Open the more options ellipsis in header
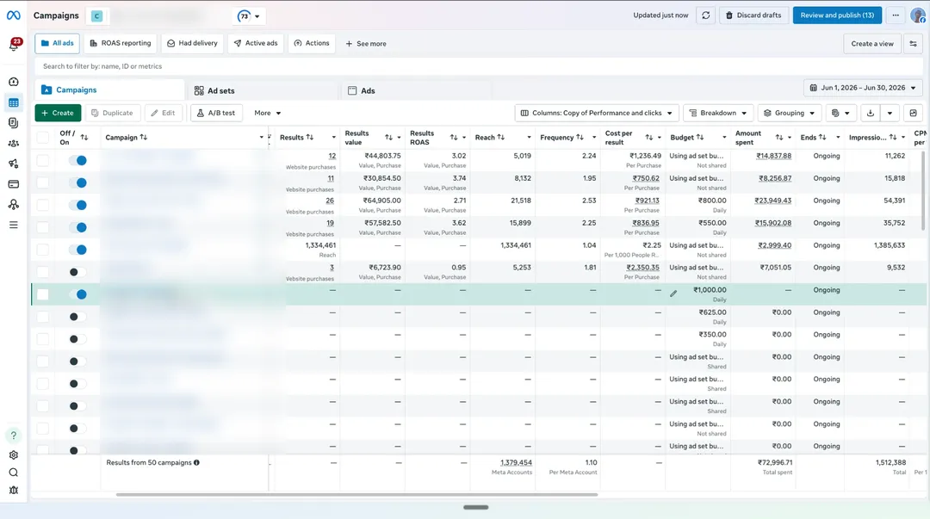The image size is (930, 519). 896,15
